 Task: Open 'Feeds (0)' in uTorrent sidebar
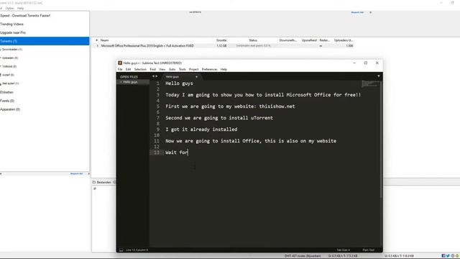pos(7,101)
